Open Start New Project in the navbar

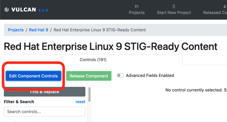click(174, 12)
